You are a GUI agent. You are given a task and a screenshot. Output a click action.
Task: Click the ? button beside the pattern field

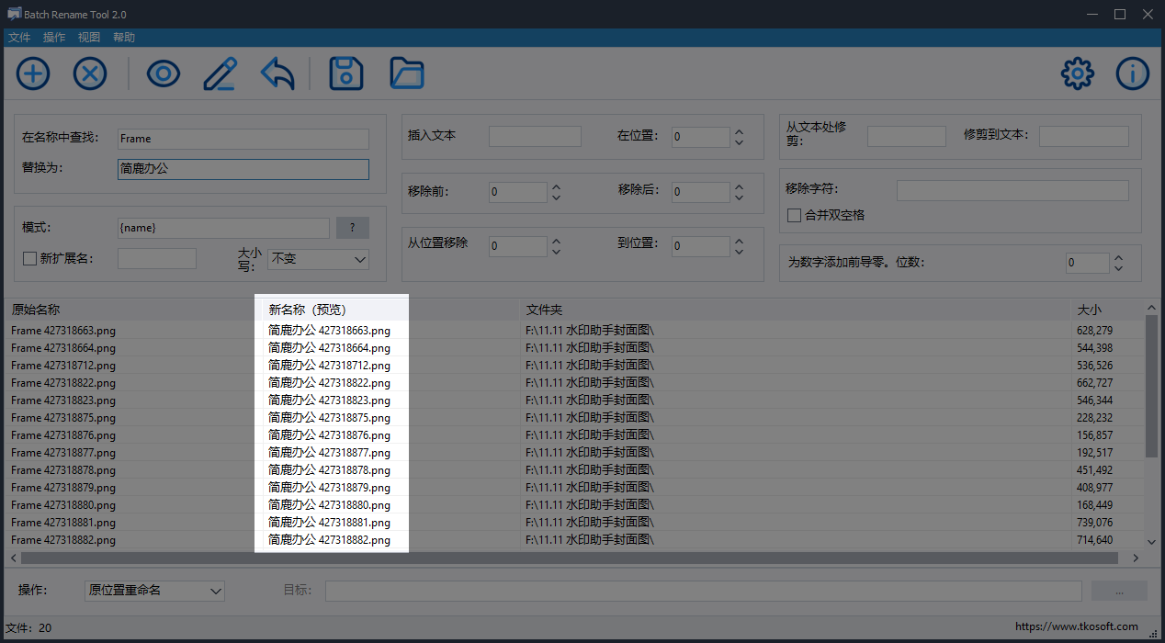(x=353, y=228)
